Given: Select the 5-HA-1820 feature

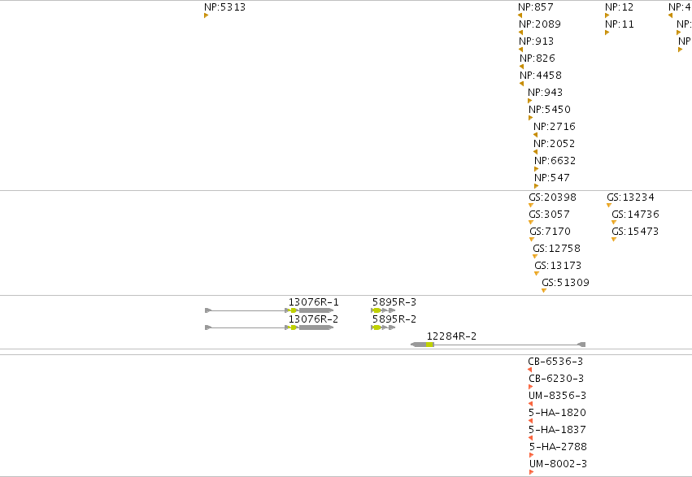Looking at the screenshot, I should [557, 413].
